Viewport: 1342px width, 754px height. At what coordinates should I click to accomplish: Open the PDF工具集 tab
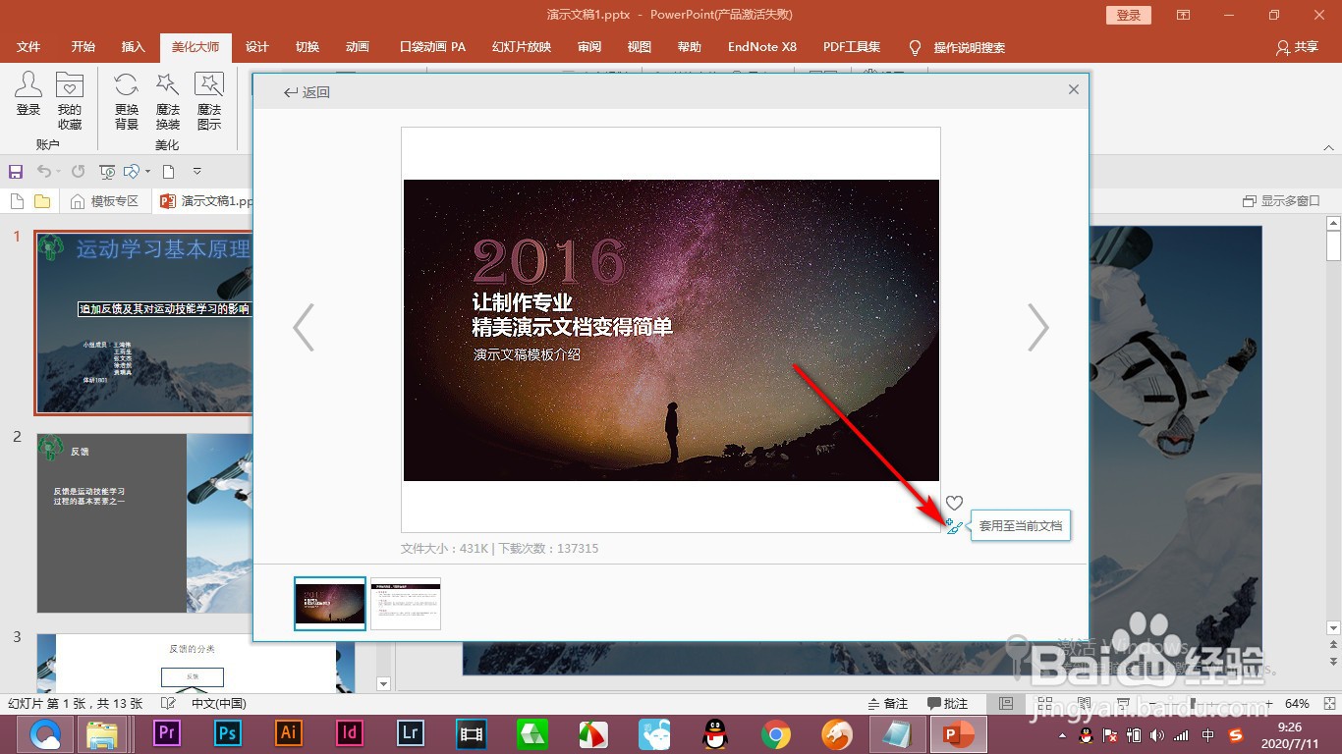852,47
